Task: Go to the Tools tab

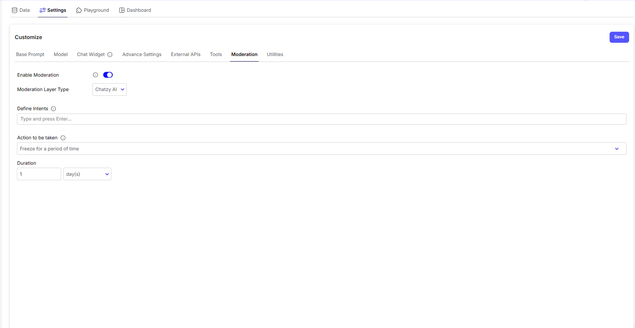Action: coord(216,55)
